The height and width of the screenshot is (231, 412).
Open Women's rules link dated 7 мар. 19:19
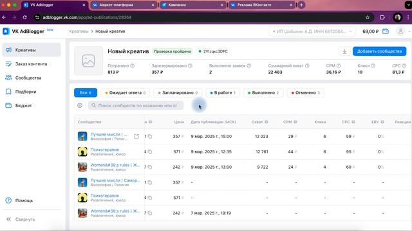coord(115,211)
